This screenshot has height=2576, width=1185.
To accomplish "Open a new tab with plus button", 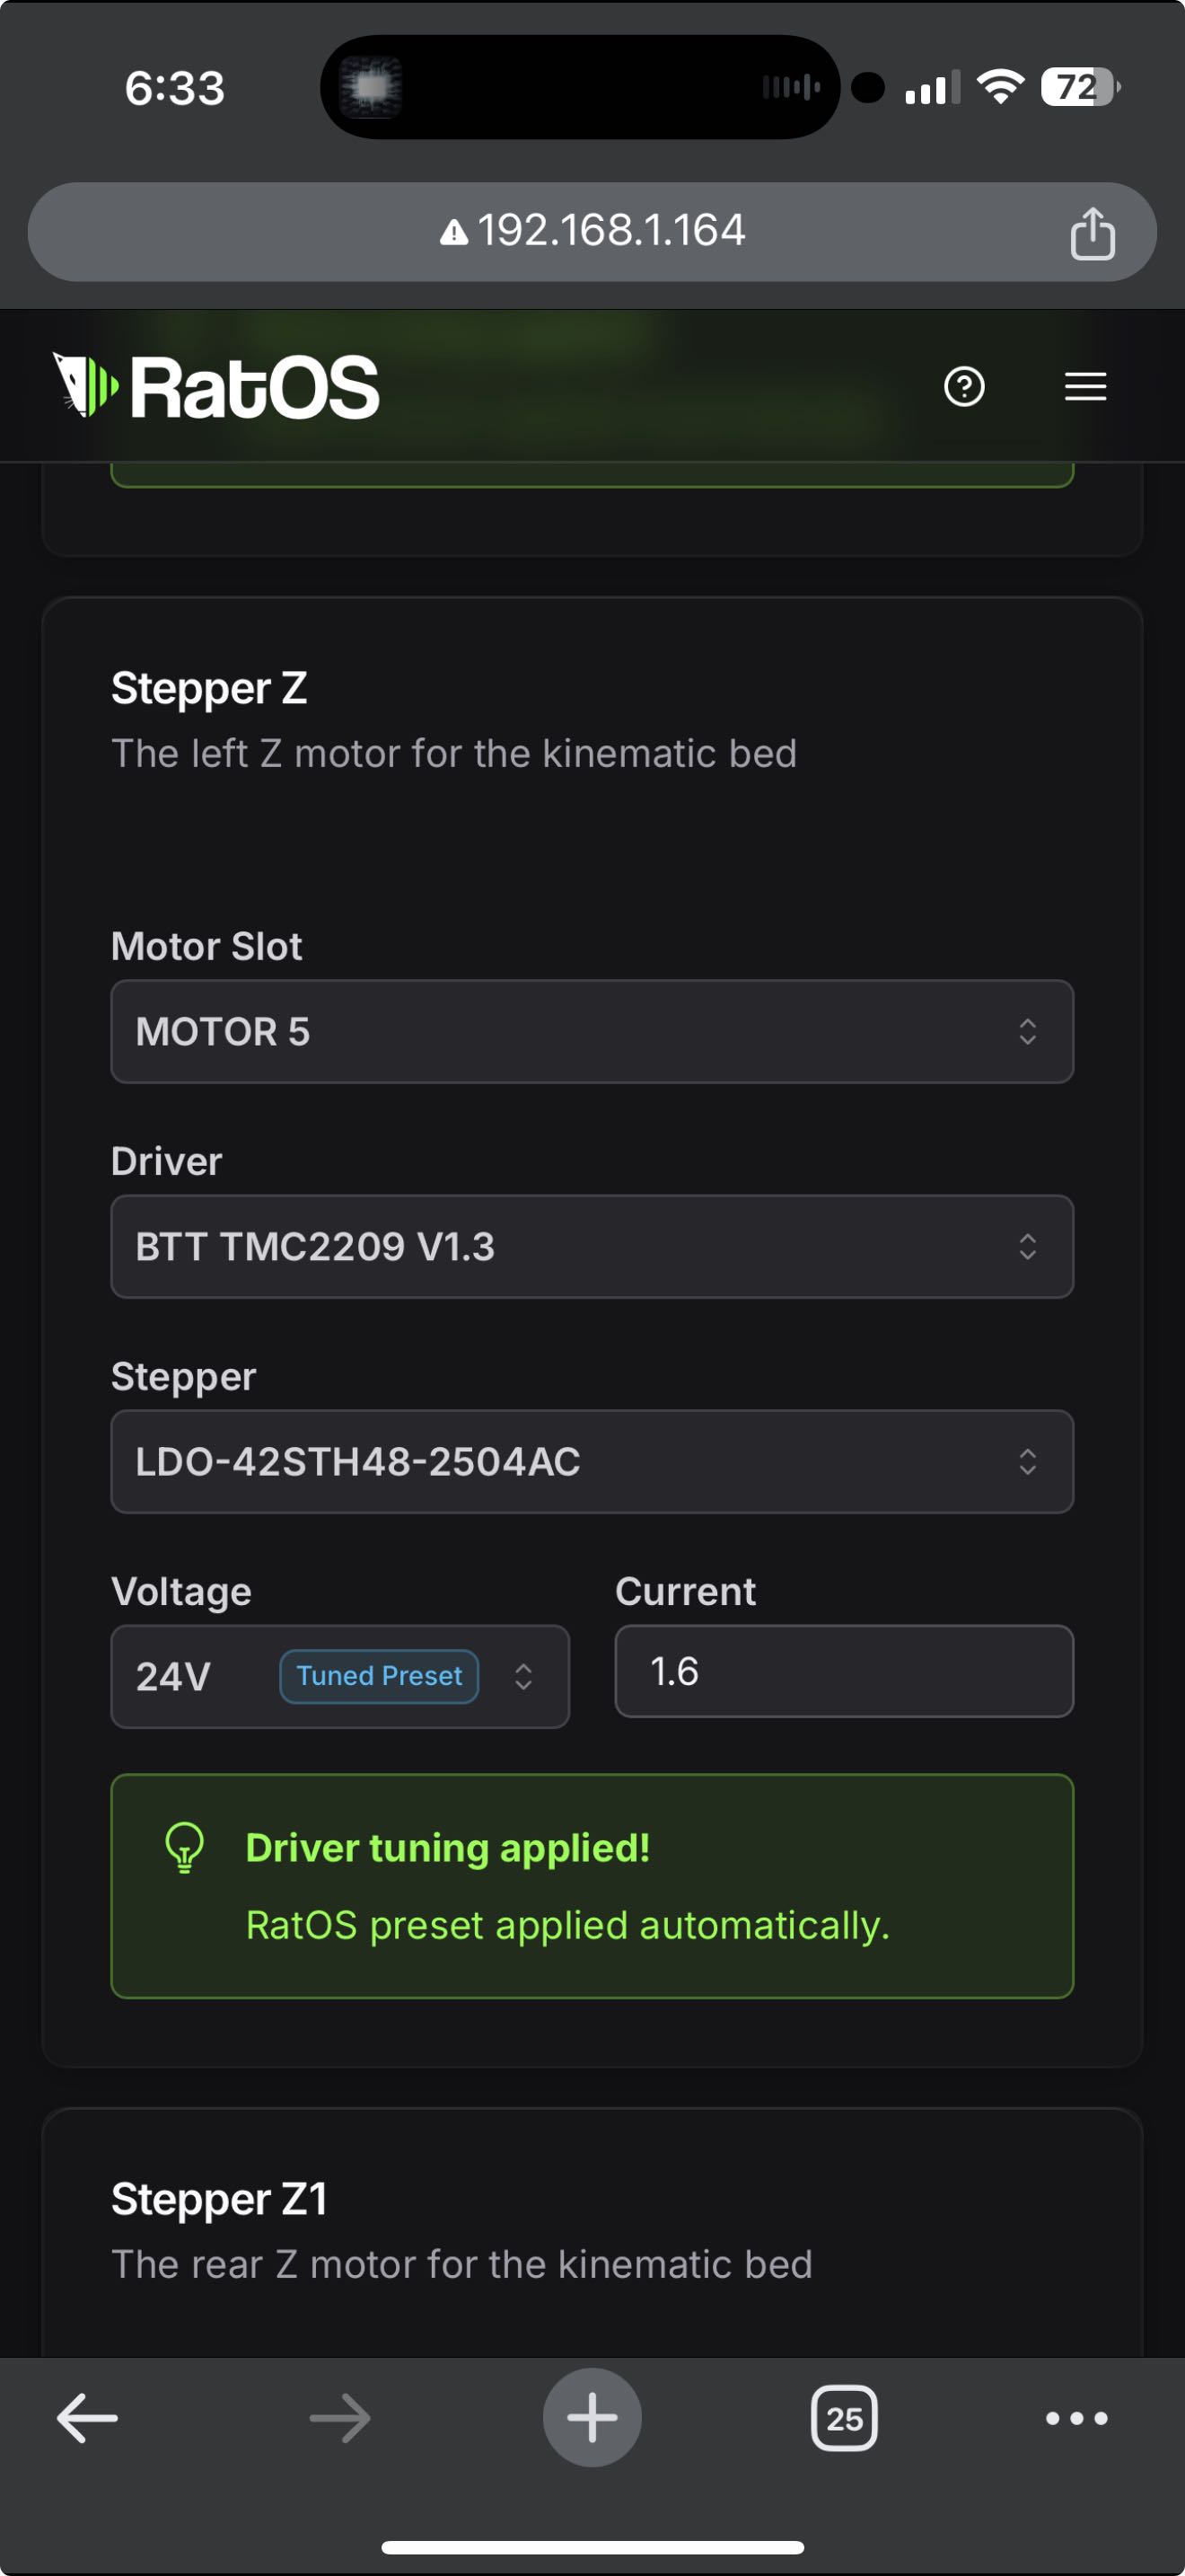I will 592,2418.
